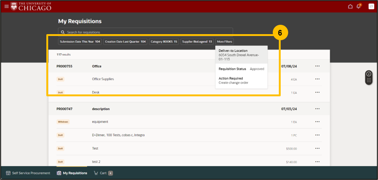The image size is (378, 180).
Task: Toggle Category BOOKS filter chip
Action: [x=164, y=42]
